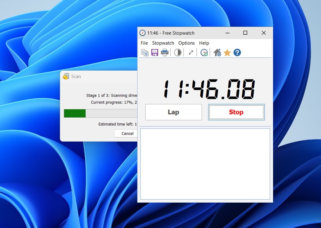
Task: Open help via the blue question mark icon
Action: click(x=237, y=53)
